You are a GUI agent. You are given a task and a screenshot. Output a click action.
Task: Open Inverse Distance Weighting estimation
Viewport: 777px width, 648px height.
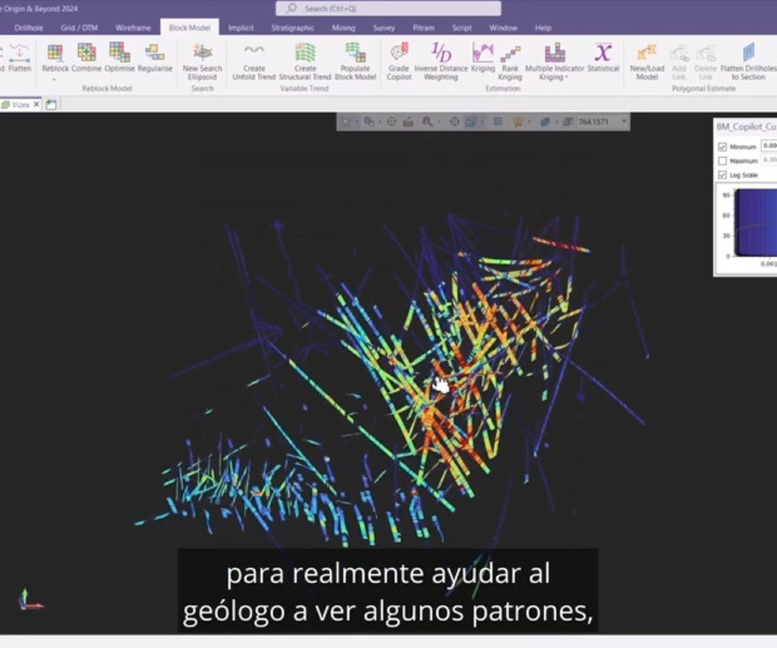[x=440, y=53]
